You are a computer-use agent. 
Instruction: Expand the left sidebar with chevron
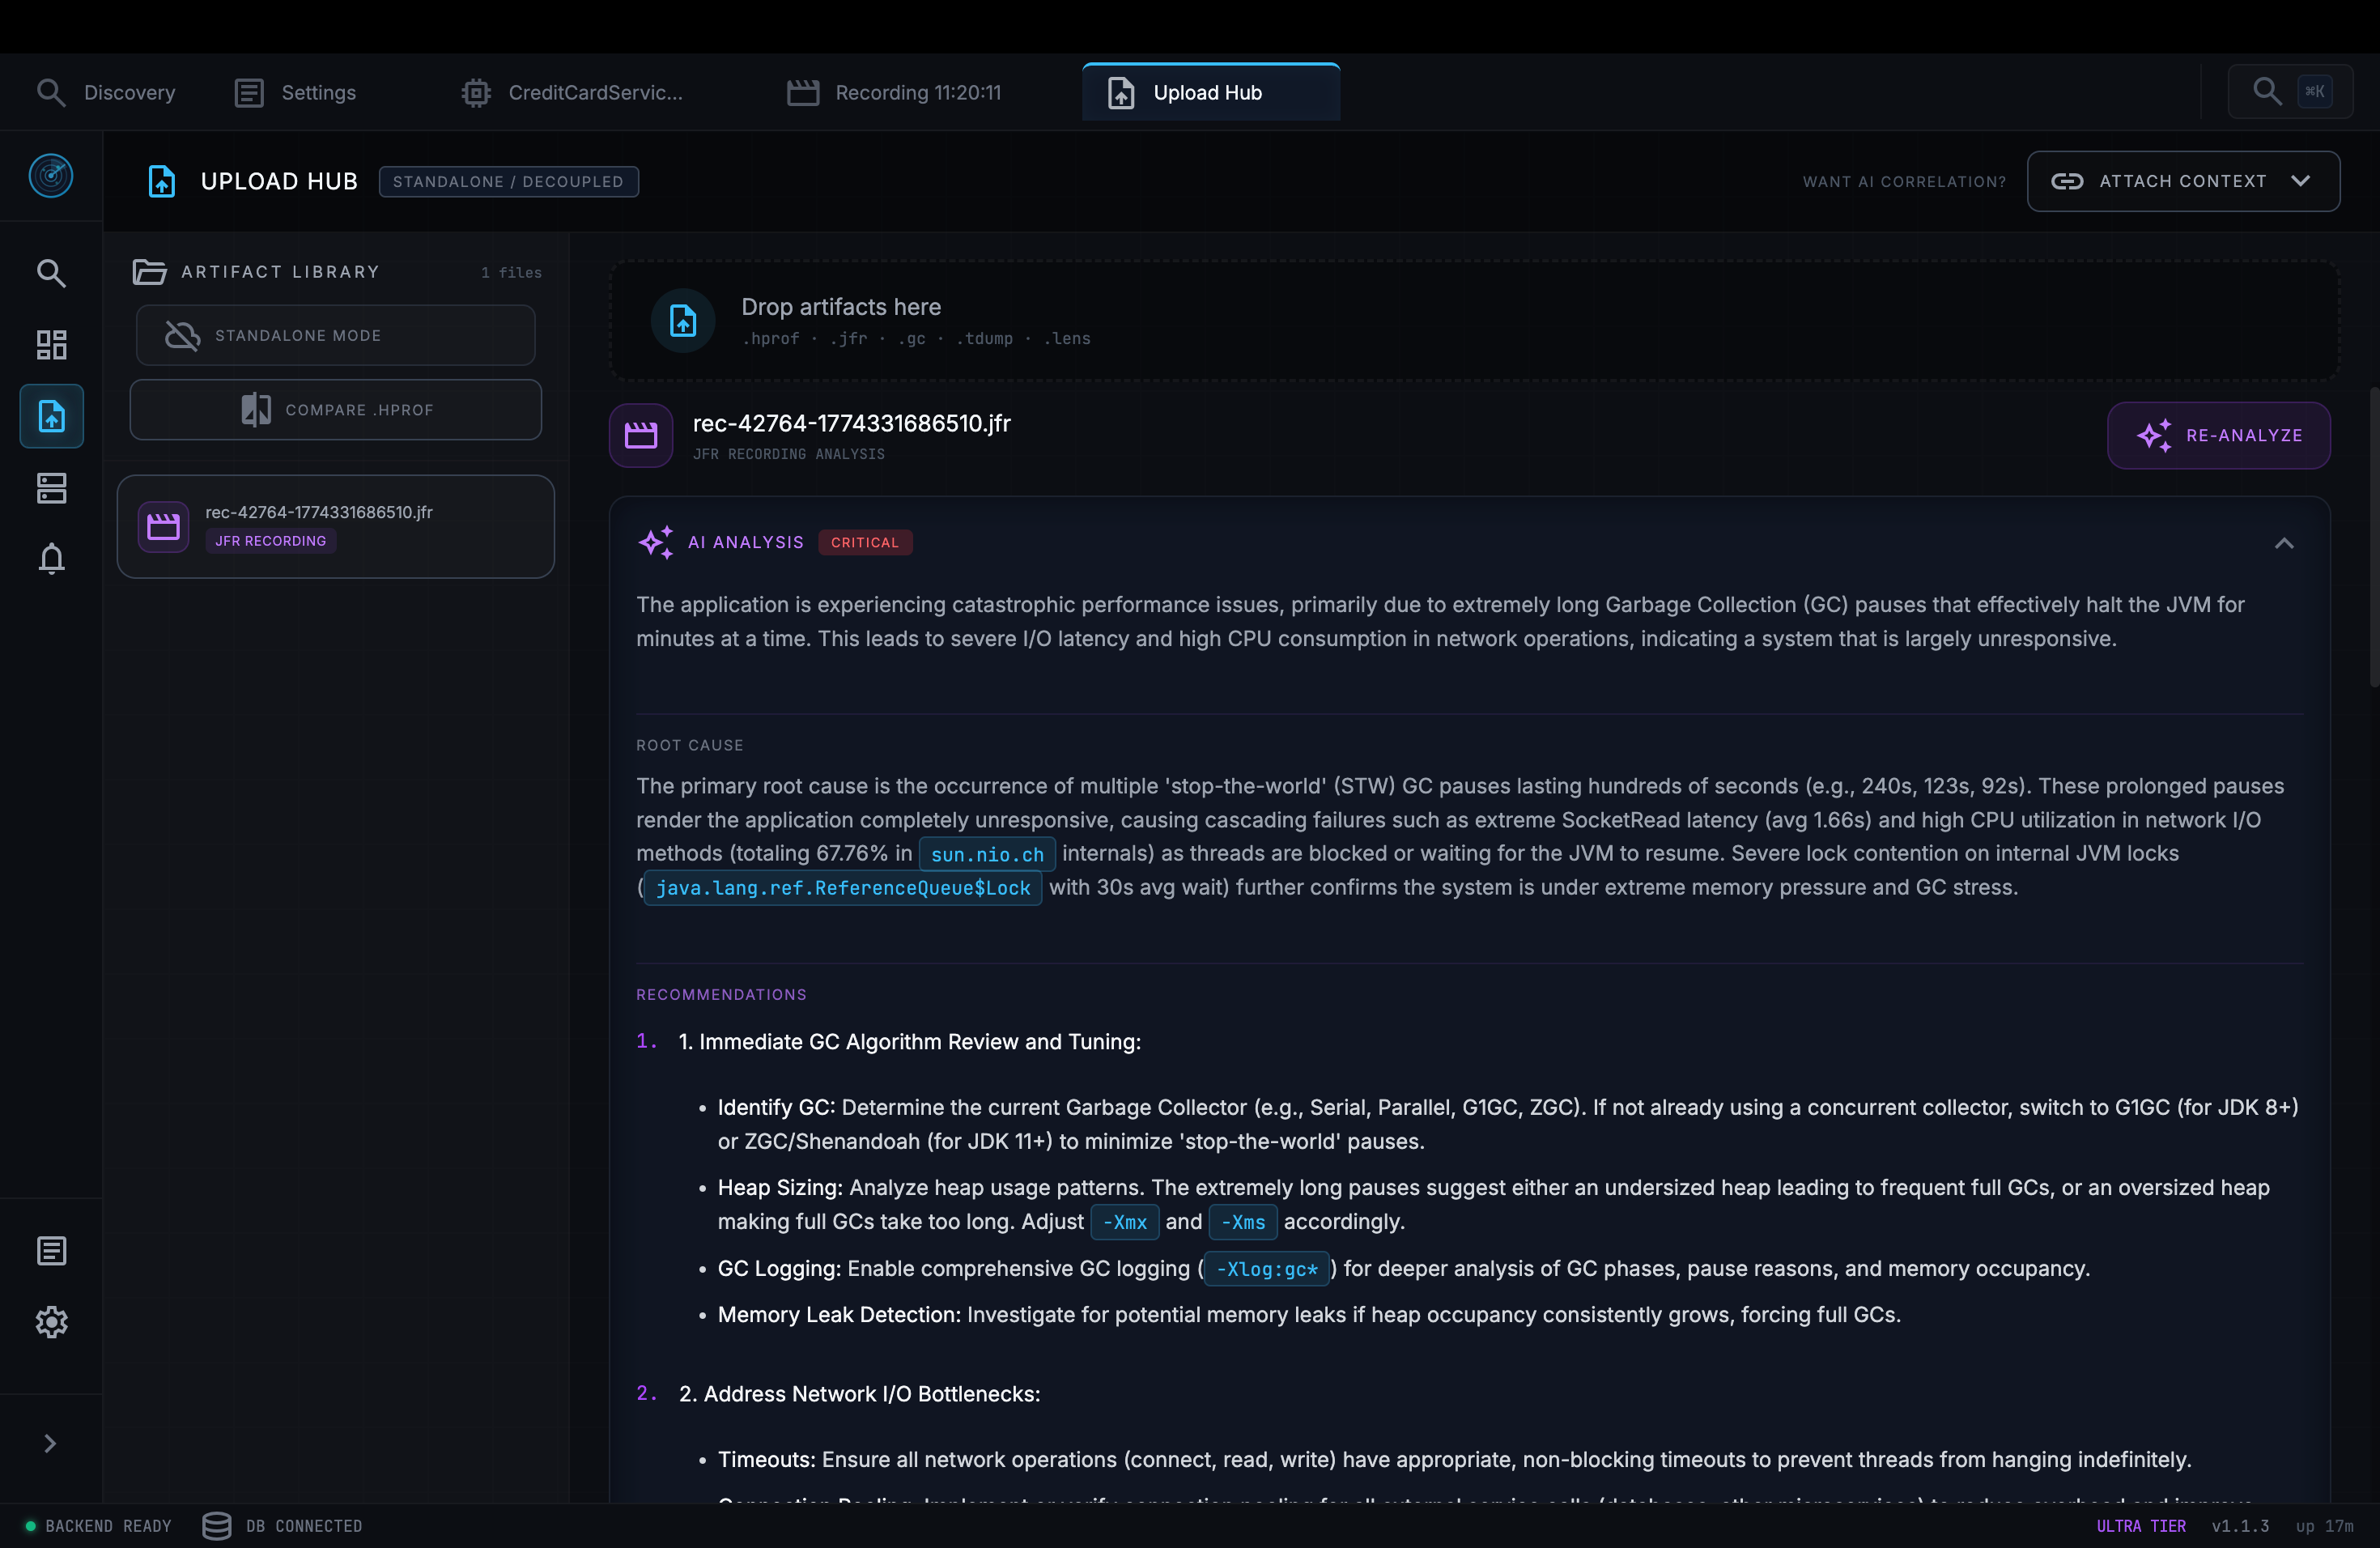click(49, 1443)
